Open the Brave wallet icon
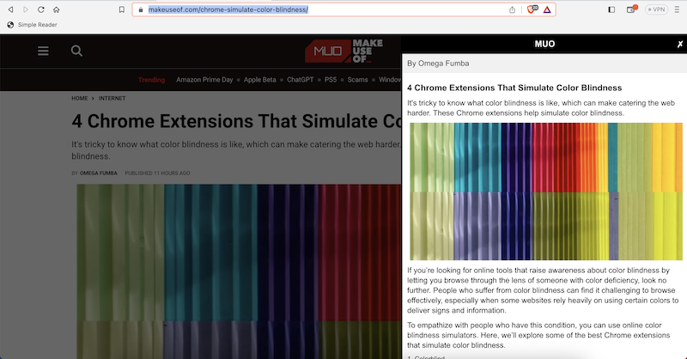 pyautogui.click(x=631, y=9)
